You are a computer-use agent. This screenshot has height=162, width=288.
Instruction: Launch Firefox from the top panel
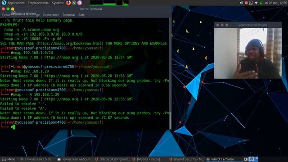(68, 3)
